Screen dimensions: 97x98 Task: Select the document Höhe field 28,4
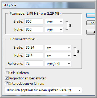click(x=34, y=56)
